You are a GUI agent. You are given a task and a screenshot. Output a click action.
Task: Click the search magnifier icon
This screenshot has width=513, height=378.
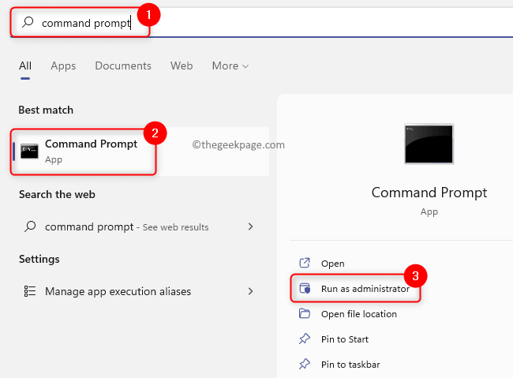click(29, 23)
